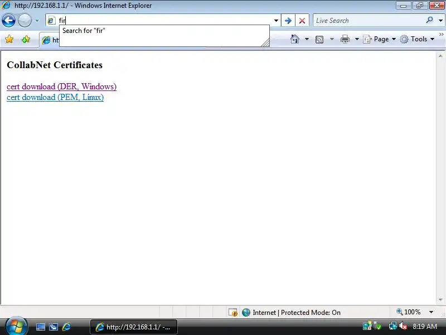The width and height of the screenshot is (446, 335).
Task: Click the Go arrow button
Action: coord(288,21)
